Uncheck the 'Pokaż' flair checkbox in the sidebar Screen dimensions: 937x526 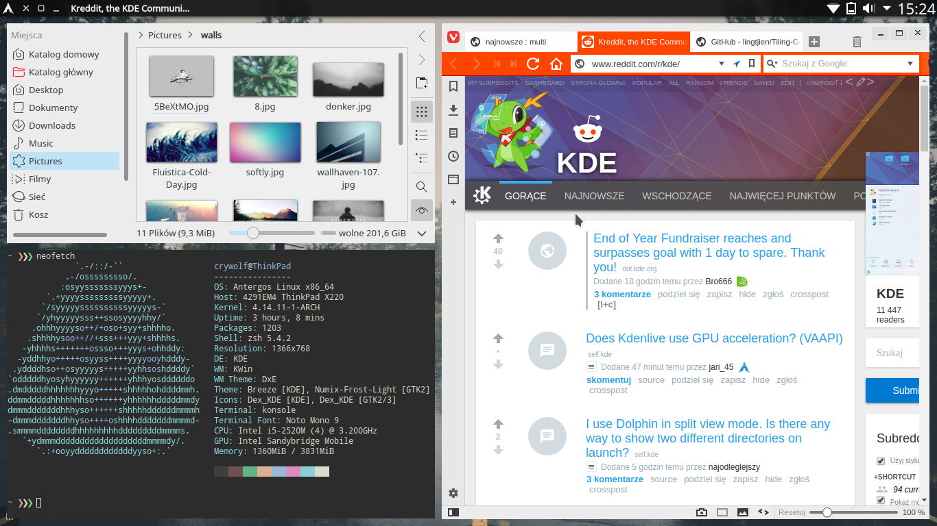[x=881, y=501]
